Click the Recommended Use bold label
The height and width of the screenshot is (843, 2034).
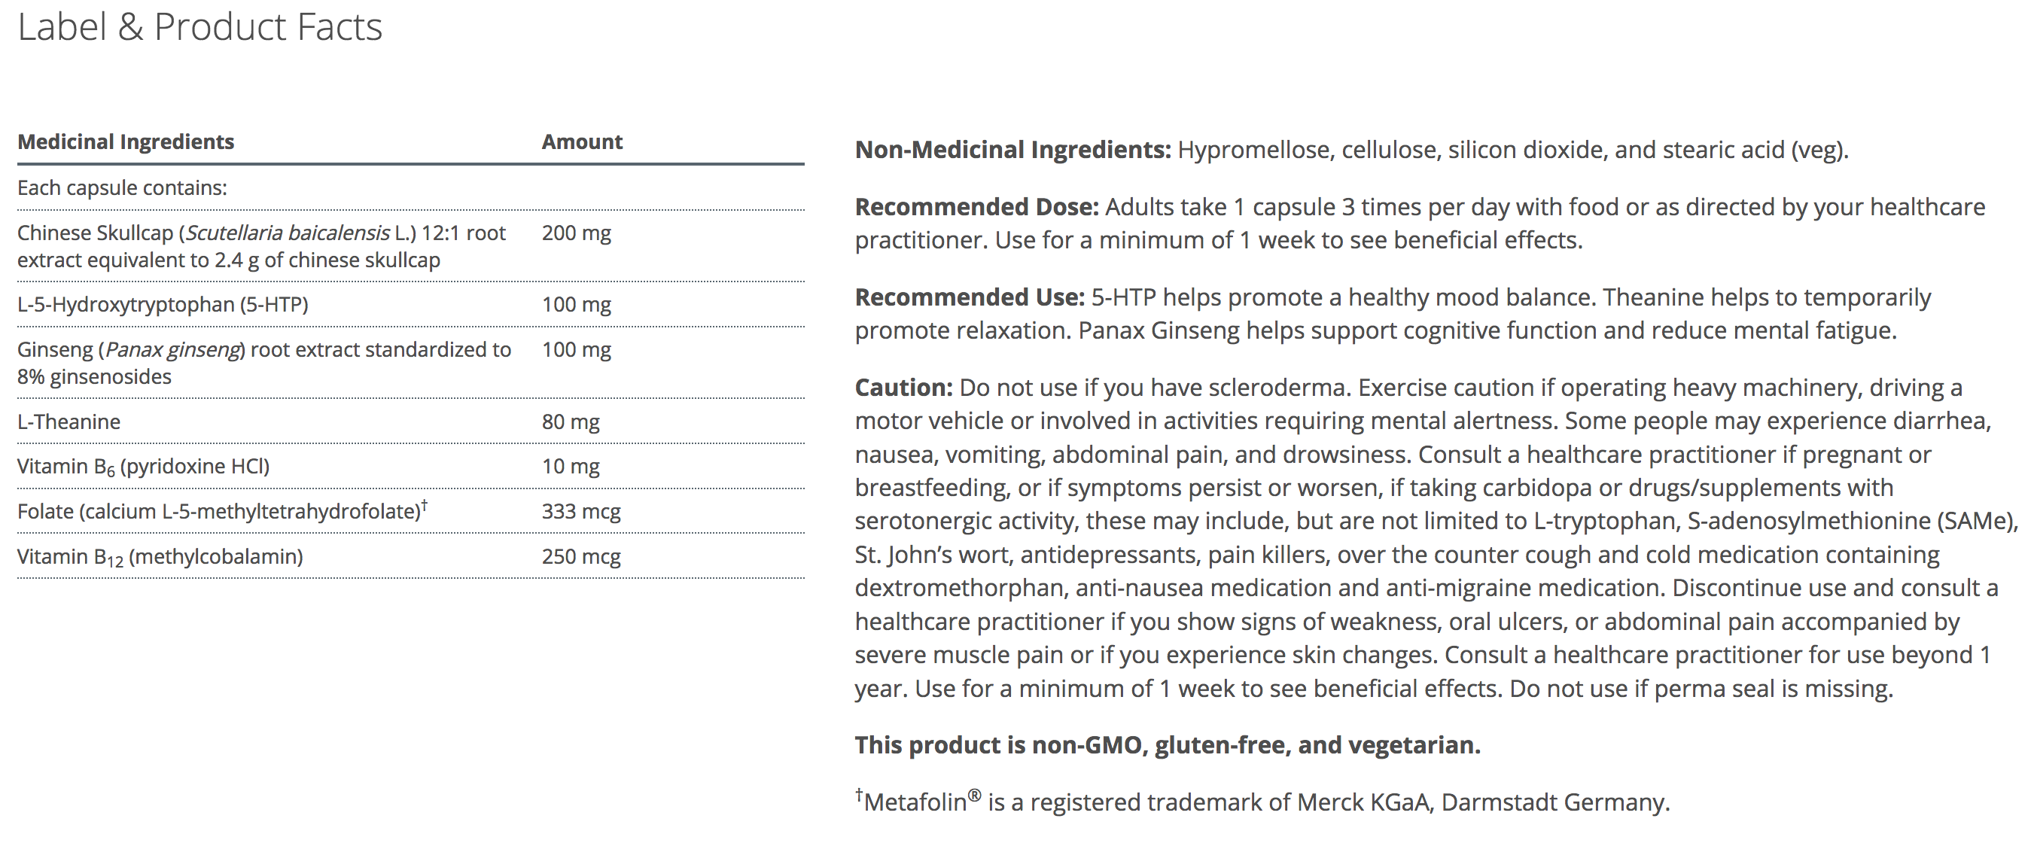click(x=970, y=297)
